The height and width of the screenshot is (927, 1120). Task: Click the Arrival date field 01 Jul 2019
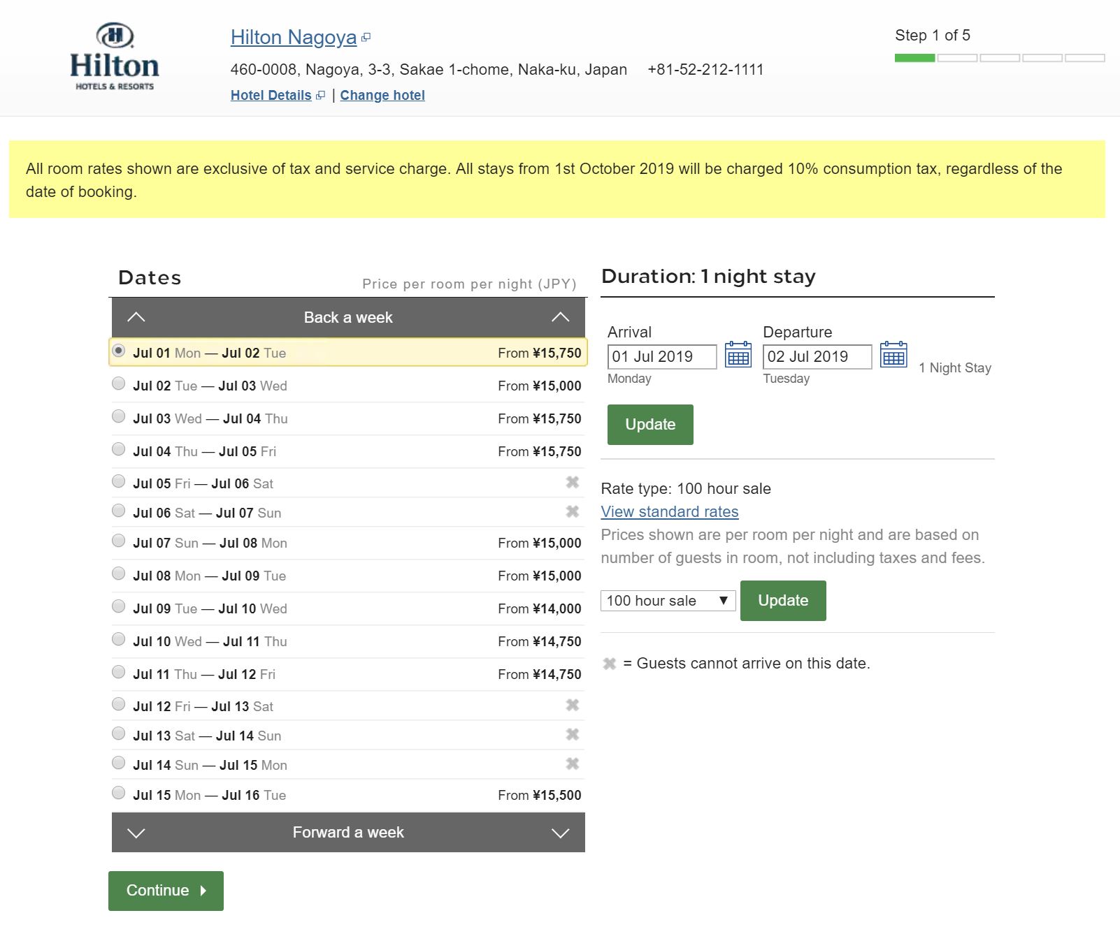(662, 356)
